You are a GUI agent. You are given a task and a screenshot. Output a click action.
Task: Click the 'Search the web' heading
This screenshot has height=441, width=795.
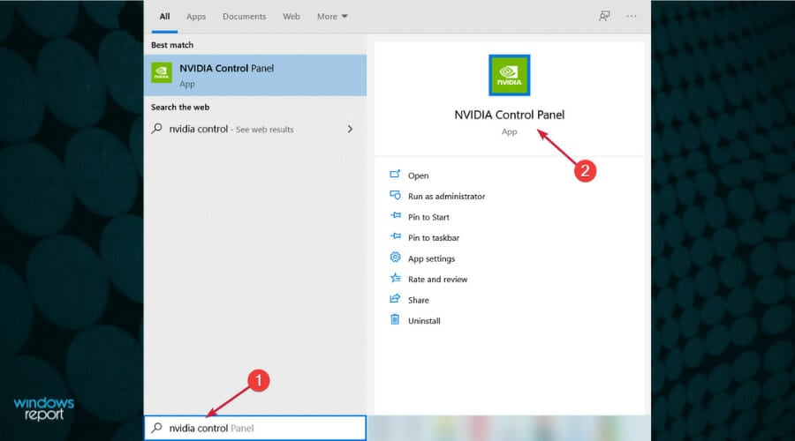point(180,108)
